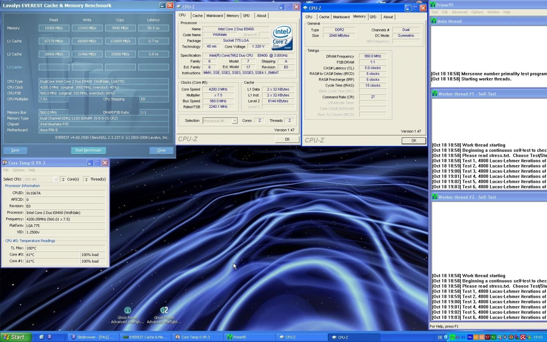This screenshot has height=342, width=547.
Task: Open first Ghost Recon Advanced Warfighter desktop shortcut
Action: click(127, 315)
